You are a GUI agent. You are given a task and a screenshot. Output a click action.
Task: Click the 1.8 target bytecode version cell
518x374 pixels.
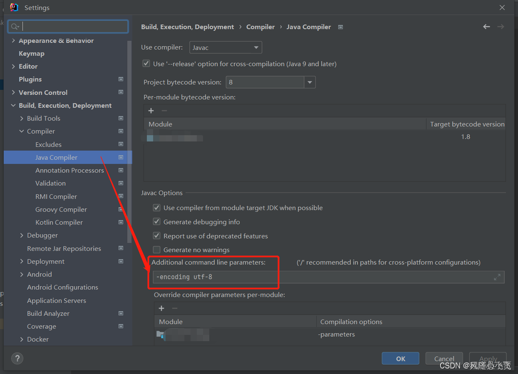click(x=466, y=136)
